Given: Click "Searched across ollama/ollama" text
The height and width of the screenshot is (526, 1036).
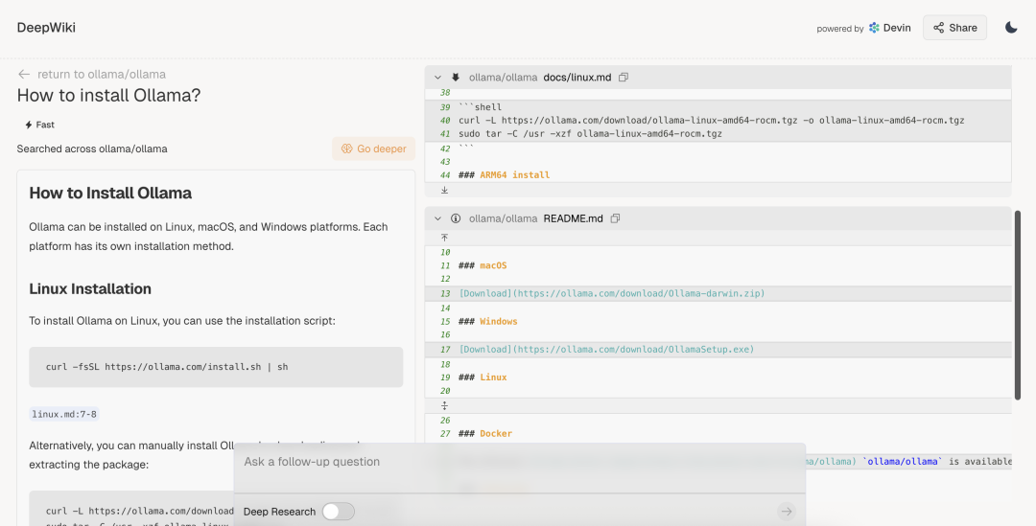Looking at the screenshot, I should click(92, 149).
